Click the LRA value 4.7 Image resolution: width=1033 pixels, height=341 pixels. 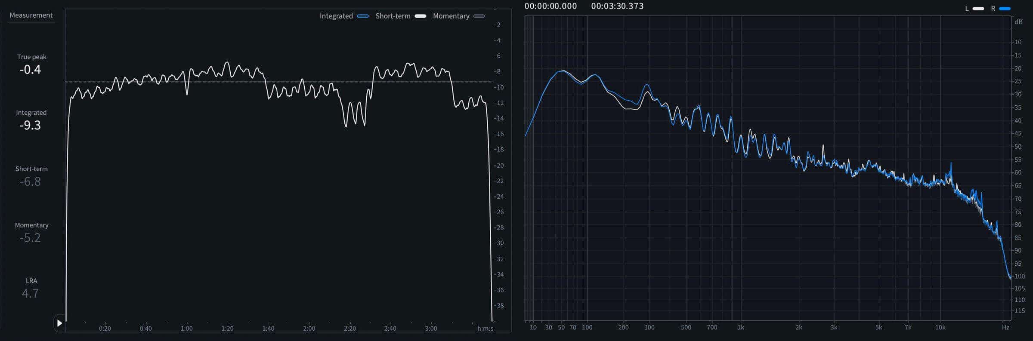tap(30, 293)
